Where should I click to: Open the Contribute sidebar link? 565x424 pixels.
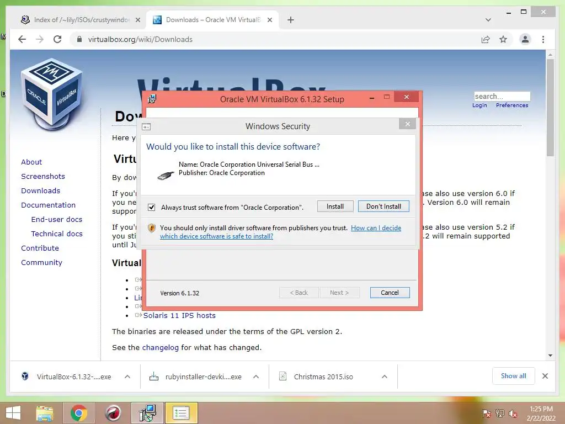click(40, 248)
